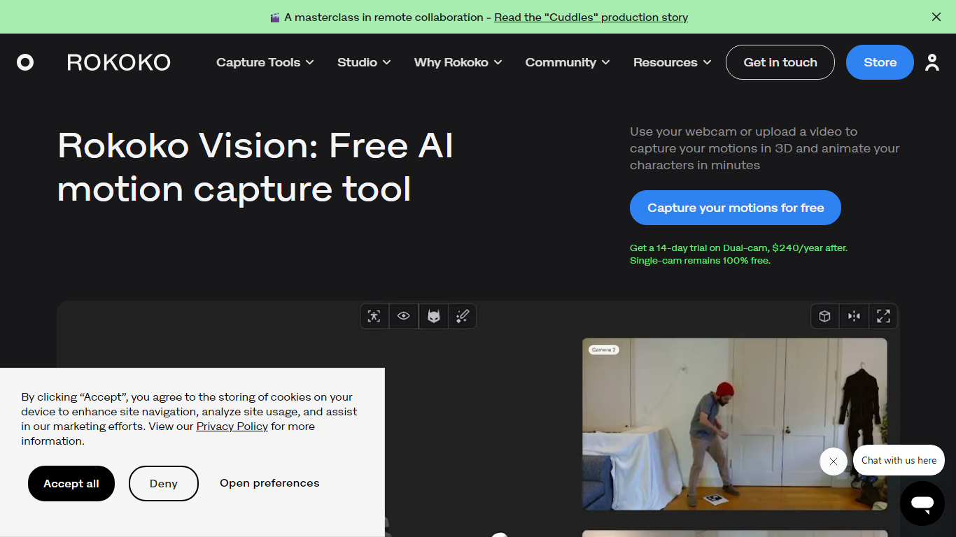This screenshot has width=956, height=537.
Task: Click the Camera 2 label badge
Action: click(603, 350)
